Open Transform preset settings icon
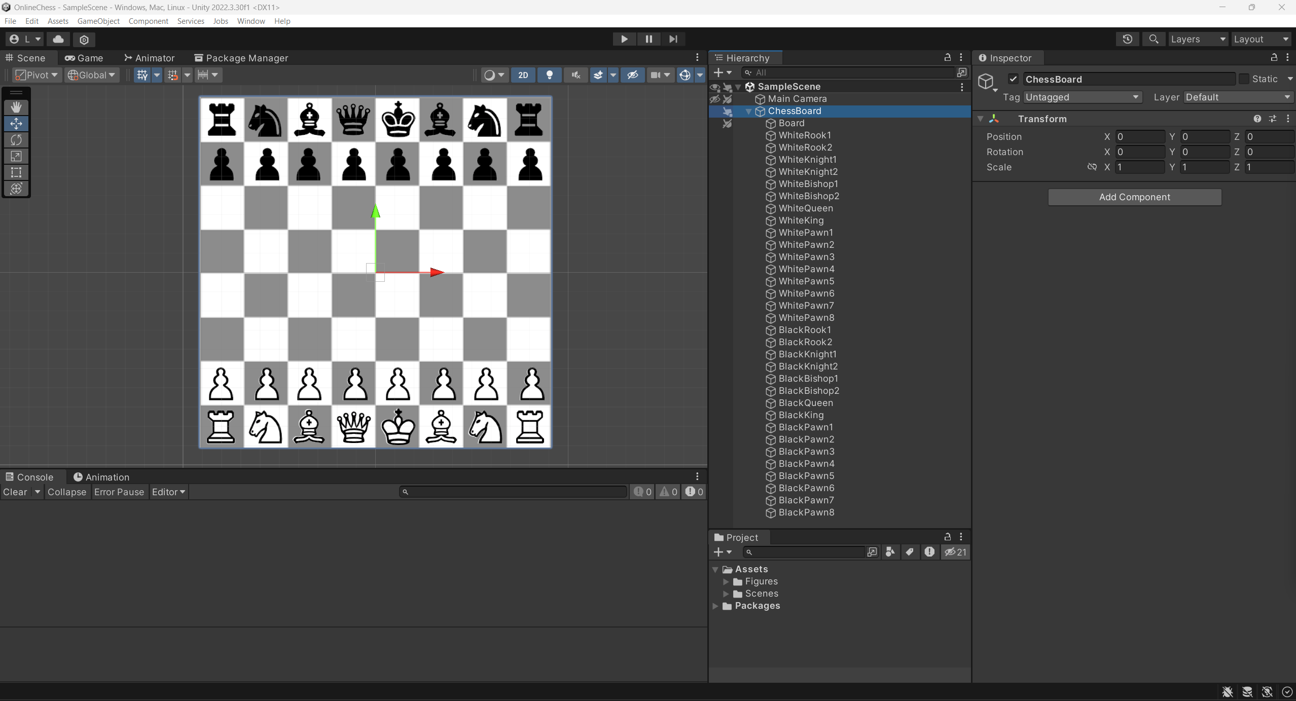 1273,119
